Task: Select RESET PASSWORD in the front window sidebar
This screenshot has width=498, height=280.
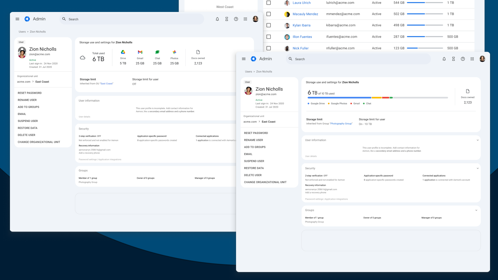Action: 256,133
